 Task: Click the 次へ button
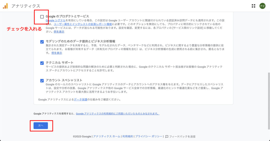coord(41,125)
